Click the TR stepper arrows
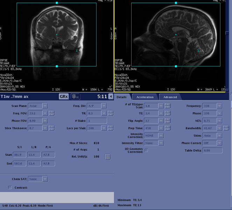The image size is (232, 210). pyautogui.click(x=111, y=113)
